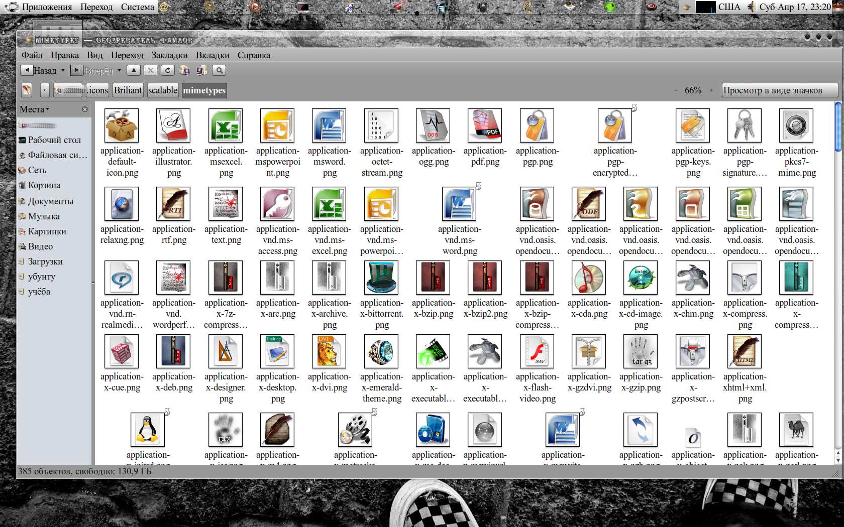Open the Правка menu
Viewport: 844px width, 527px height.
(x=65, y=55)
